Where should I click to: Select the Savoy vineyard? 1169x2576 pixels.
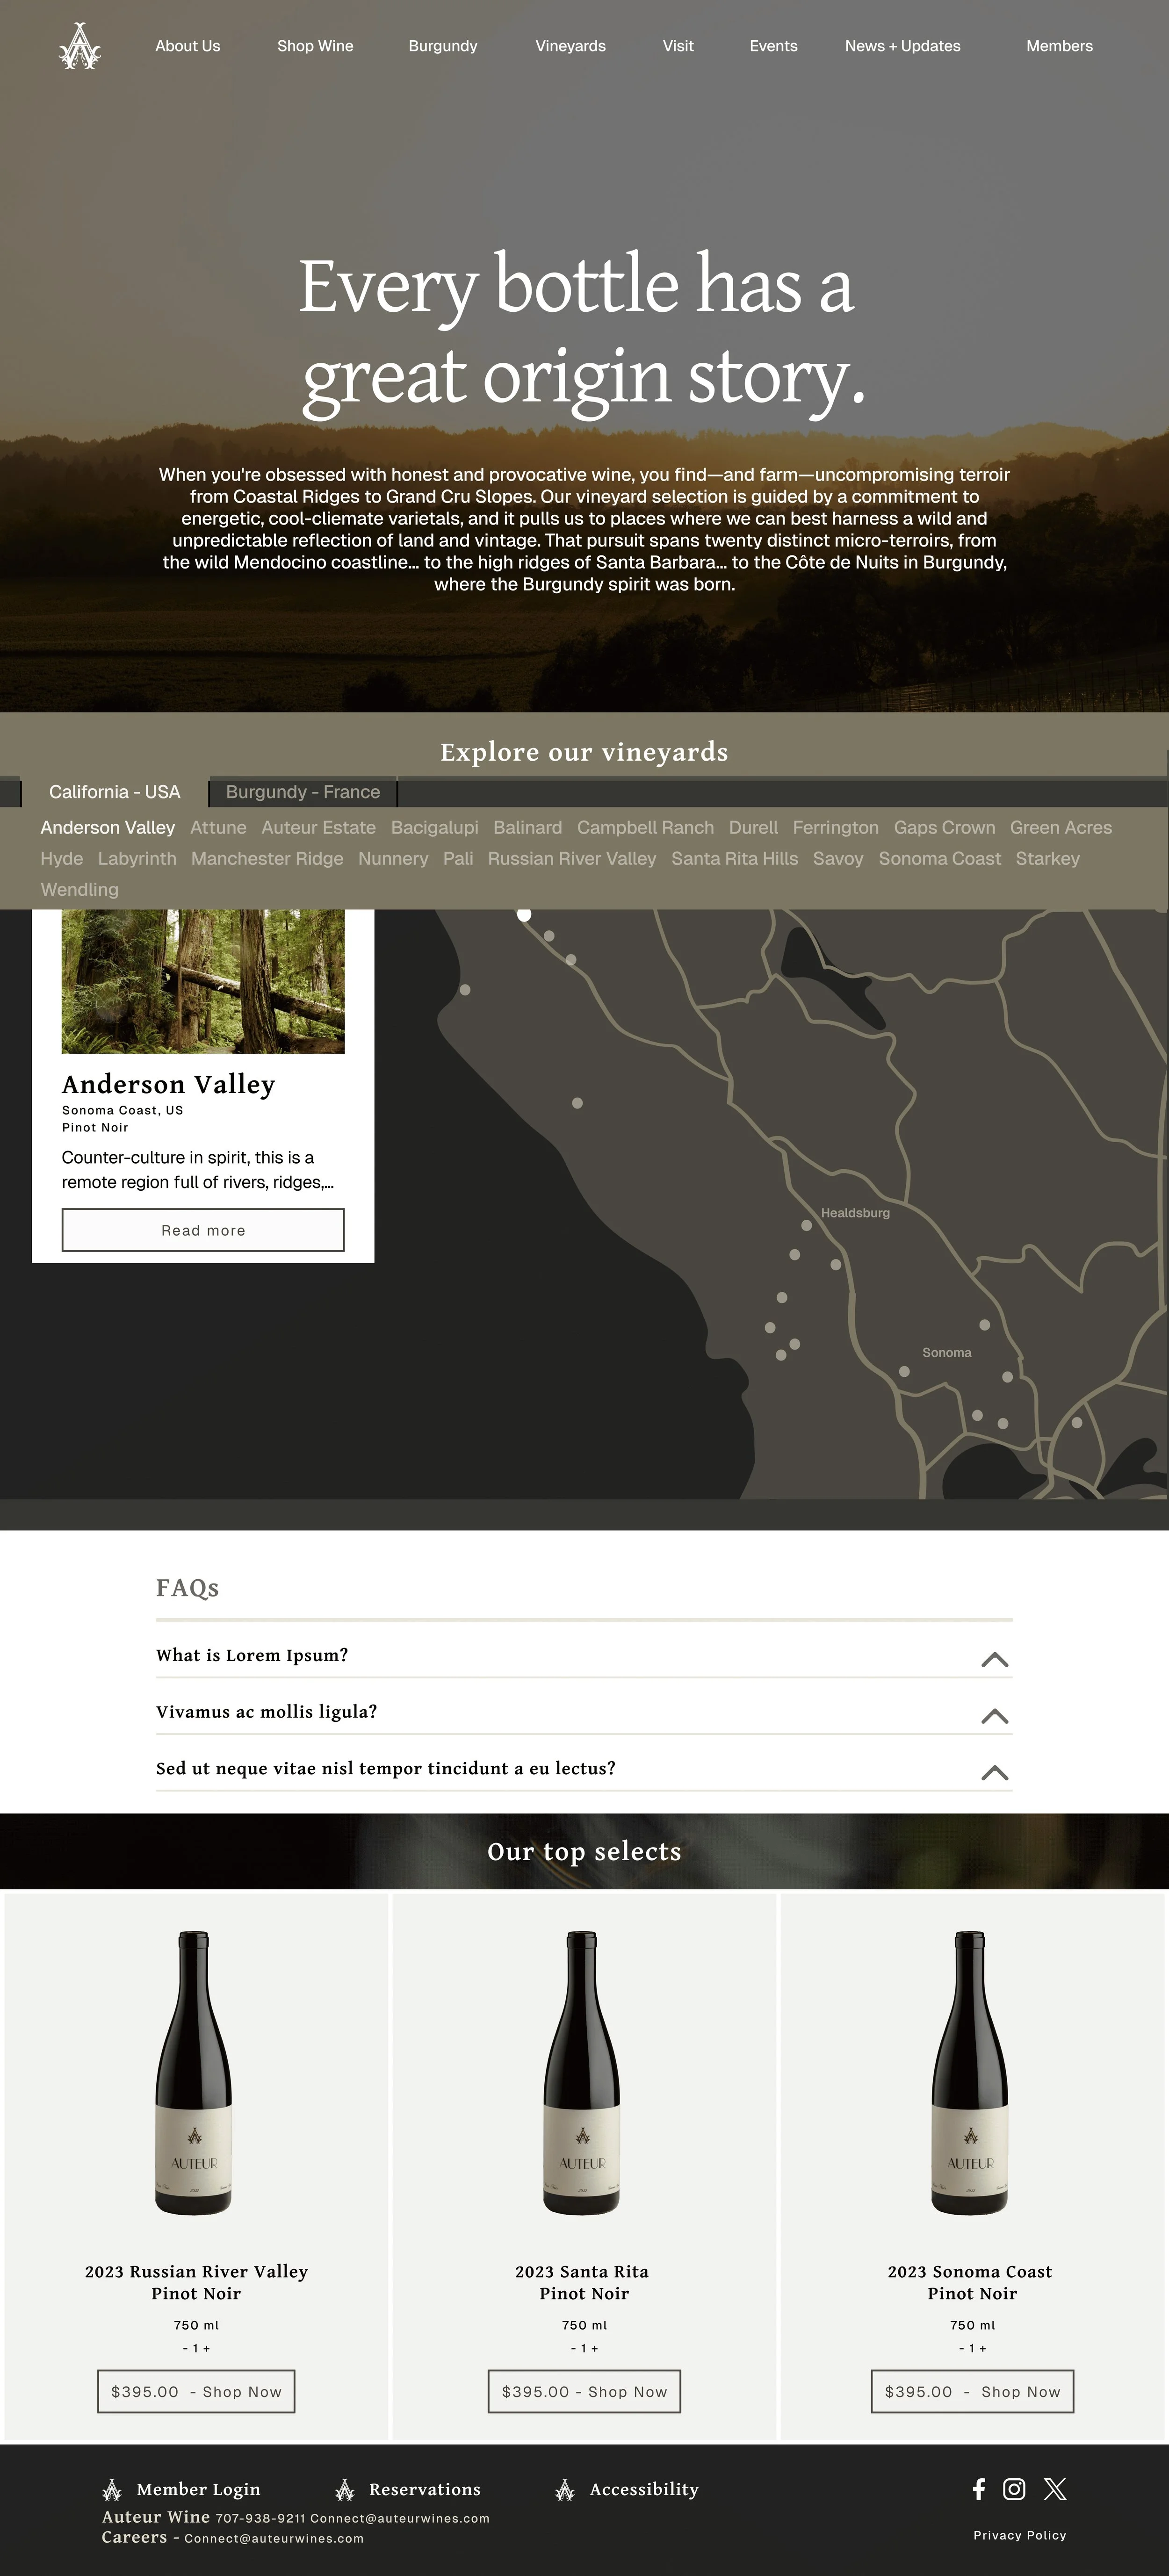click(838, 859)
